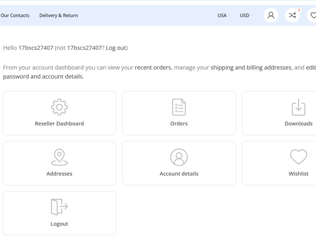Click the compare count badge showing 0
The image size is (316, 237).
pos(299,10)
